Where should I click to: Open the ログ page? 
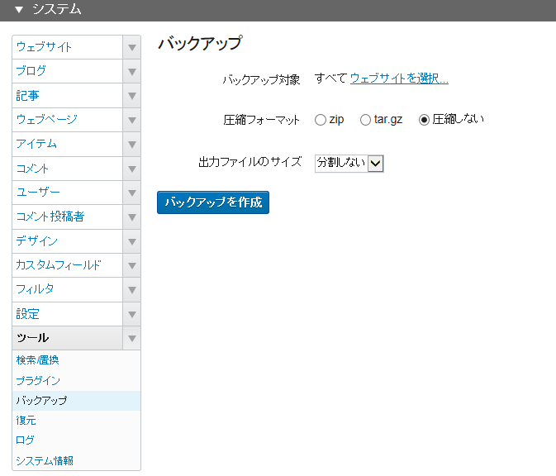click(25, 440)
